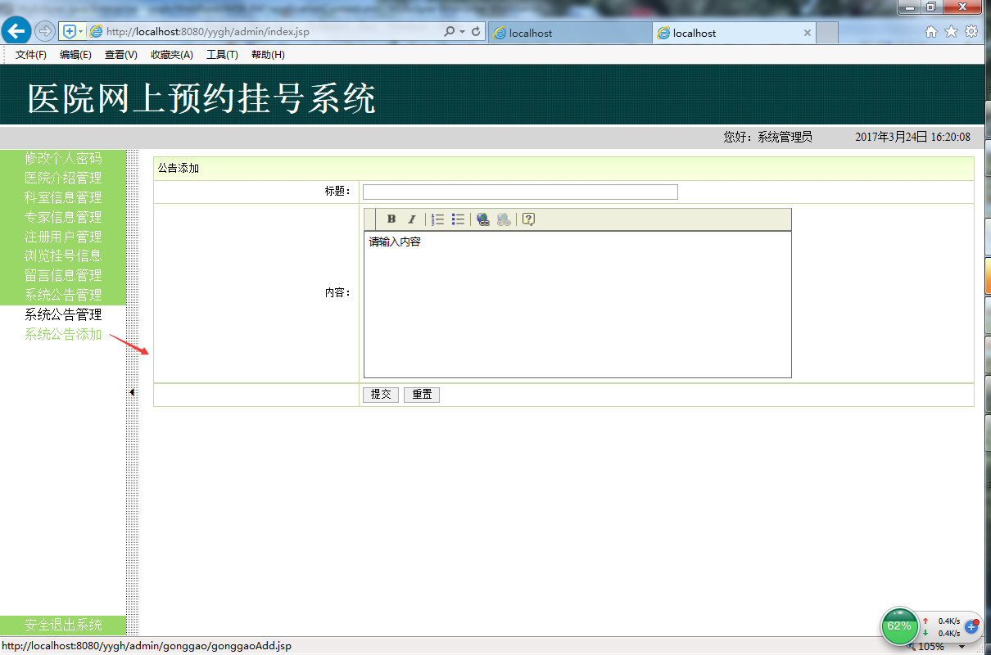Open the 105% zoom level dropdown
The height and width of the screenshot is (655, 991).
click(x=963, y=647)
